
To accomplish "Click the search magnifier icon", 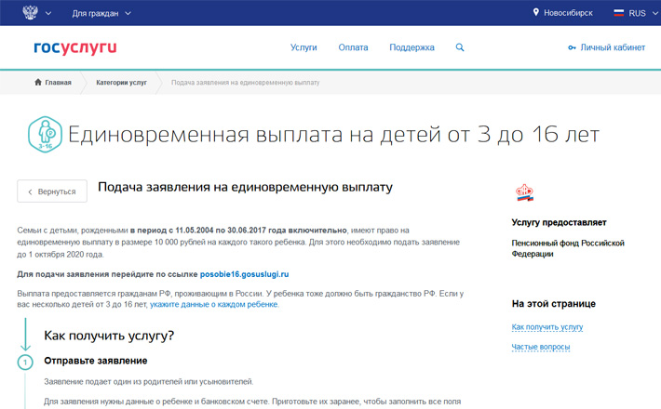I will pos(460,47).
